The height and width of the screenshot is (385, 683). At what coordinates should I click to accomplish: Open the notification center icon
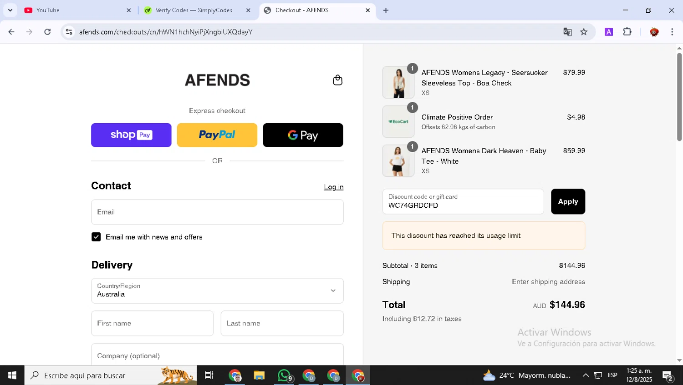[668, 375]
